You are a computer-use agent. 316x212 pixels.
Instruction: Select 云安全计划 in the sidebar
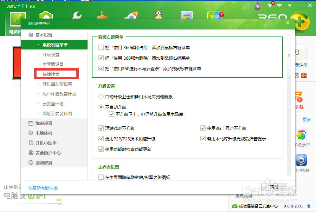click(x=53, y=104)
